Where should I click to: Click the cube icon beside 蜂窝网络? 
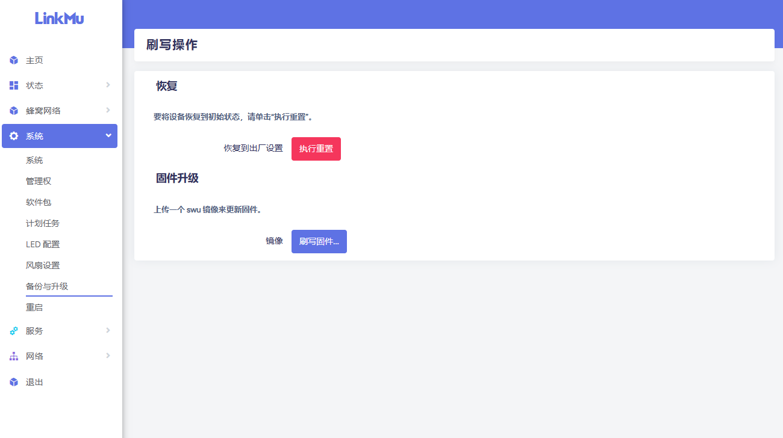pyautogui.click(x=14, y=111)
